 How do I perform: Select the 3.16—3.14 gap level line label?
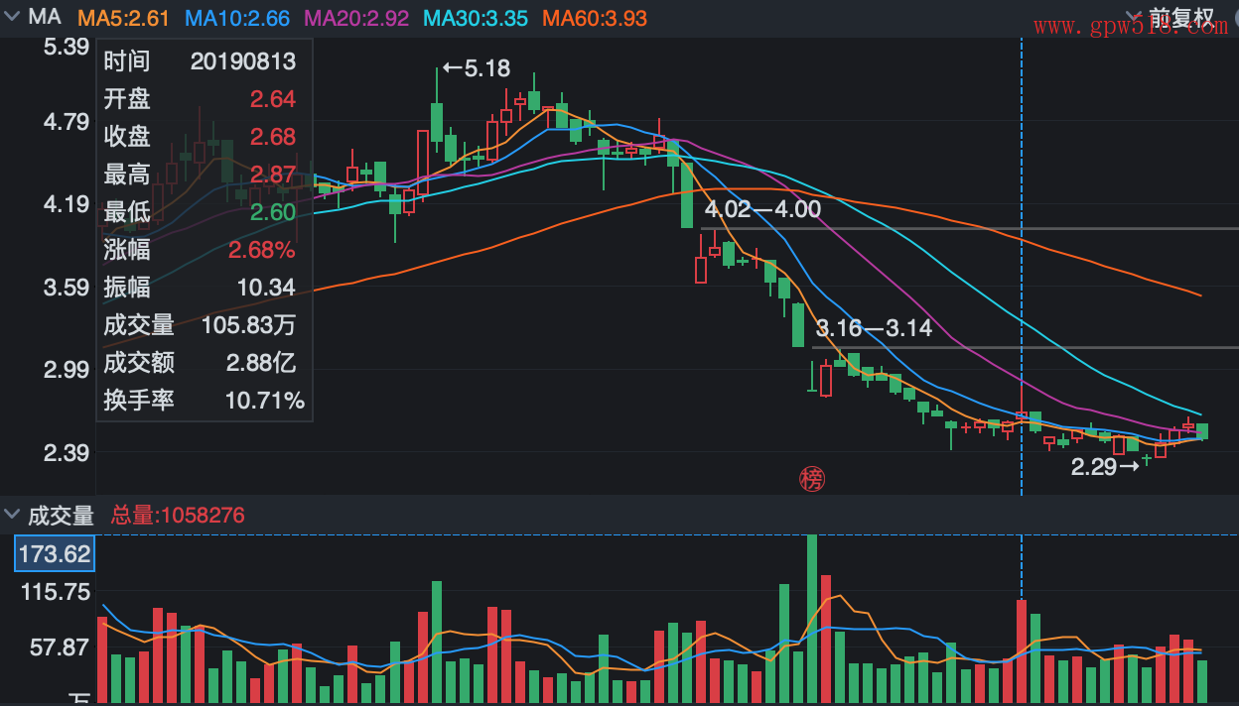pos(874,328)
